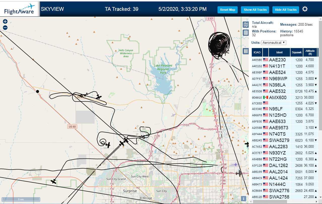Click Lake Pleasant Regional Park label
Image resolution: width=322 pixels, height=204 pixels.
pyautogui.click(x=163, y=69)
